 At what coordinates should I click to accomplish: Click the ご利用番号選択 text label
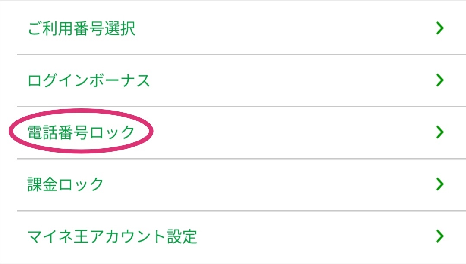pyautogui.click(x=82, y=29)
